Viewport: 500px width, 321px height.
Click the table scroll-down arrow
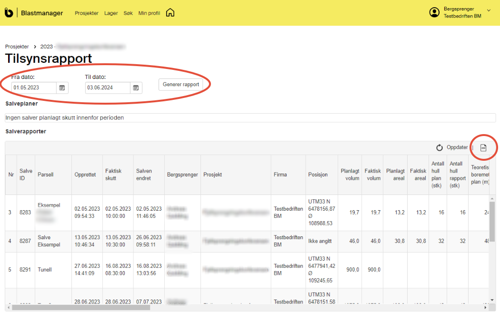point(492,300)
